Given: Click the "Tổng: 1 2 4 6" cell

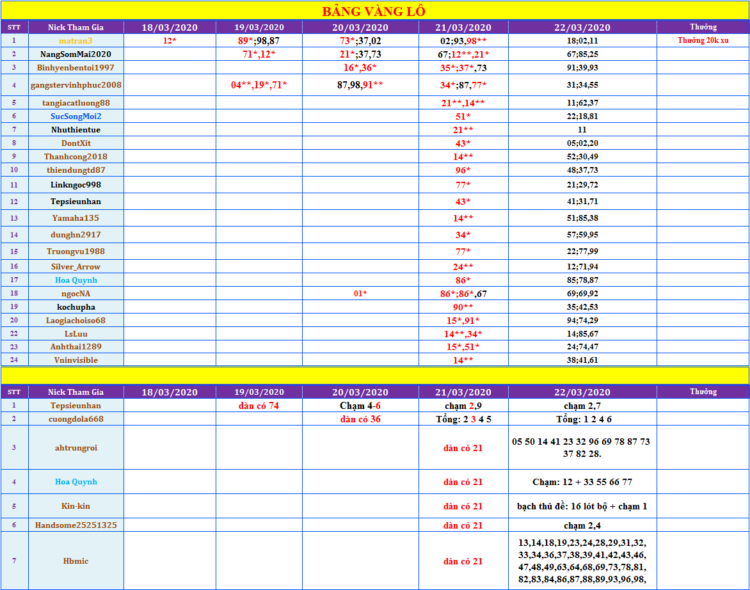Looking at the screenshot, I should point(582,419).
